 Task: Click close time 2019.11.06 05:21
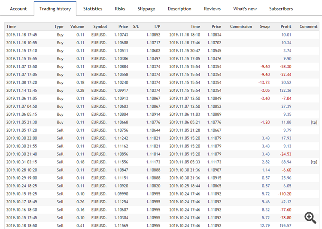click(185, 123)
